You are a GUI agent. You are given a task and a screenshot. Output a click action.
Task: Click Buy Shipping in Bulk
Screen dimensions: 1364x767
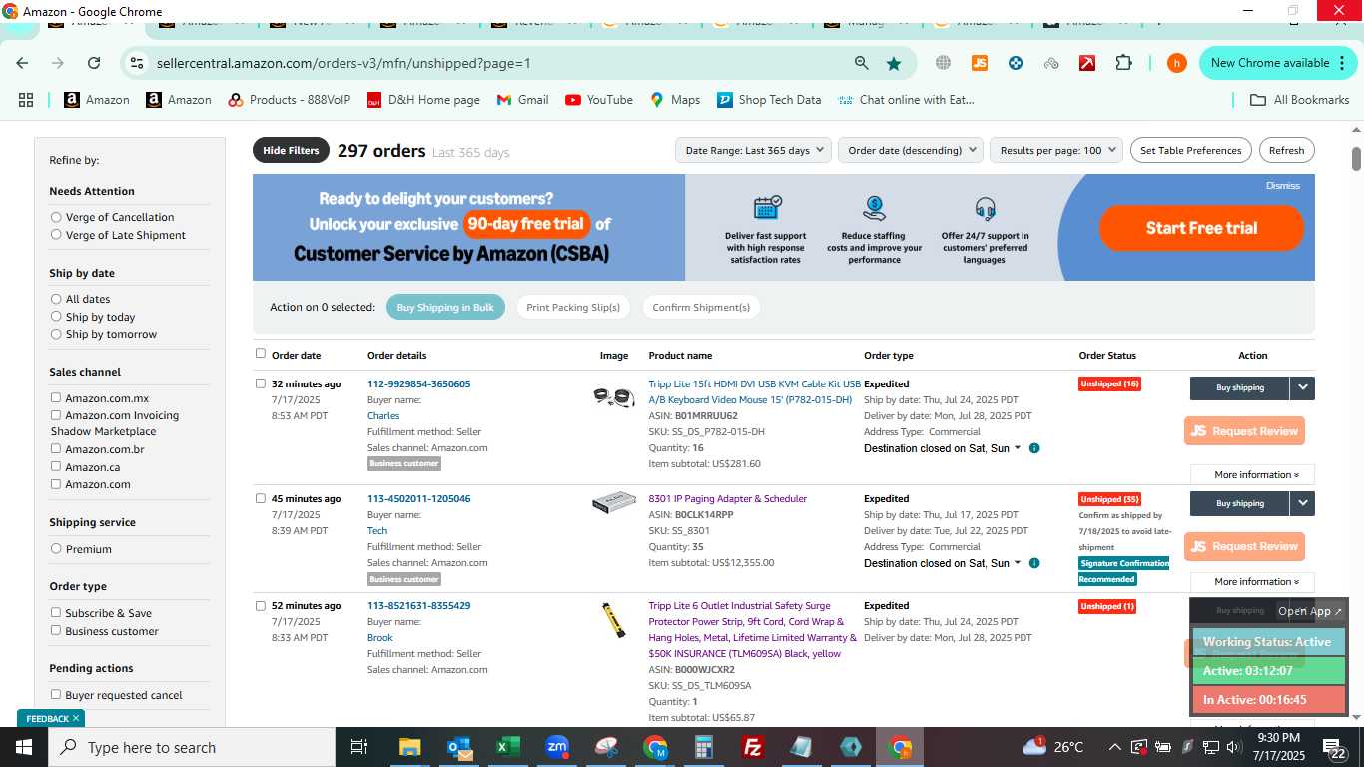point(445,307)
